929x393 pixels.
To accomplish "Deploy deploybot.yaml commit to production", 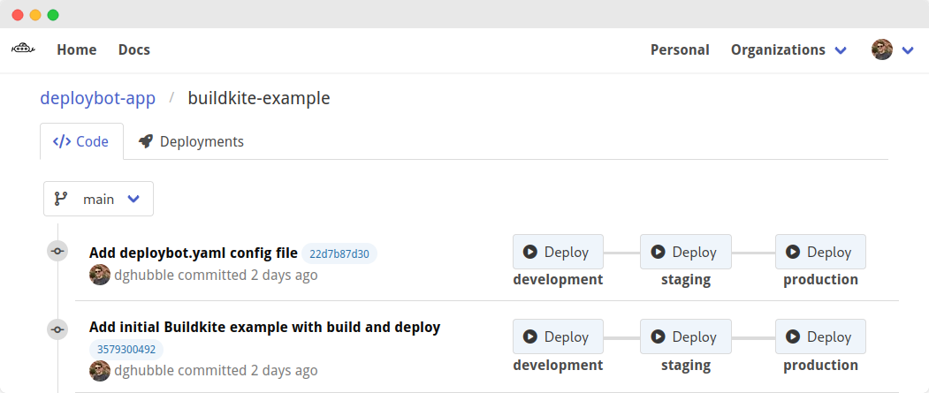I will (820, 252).
